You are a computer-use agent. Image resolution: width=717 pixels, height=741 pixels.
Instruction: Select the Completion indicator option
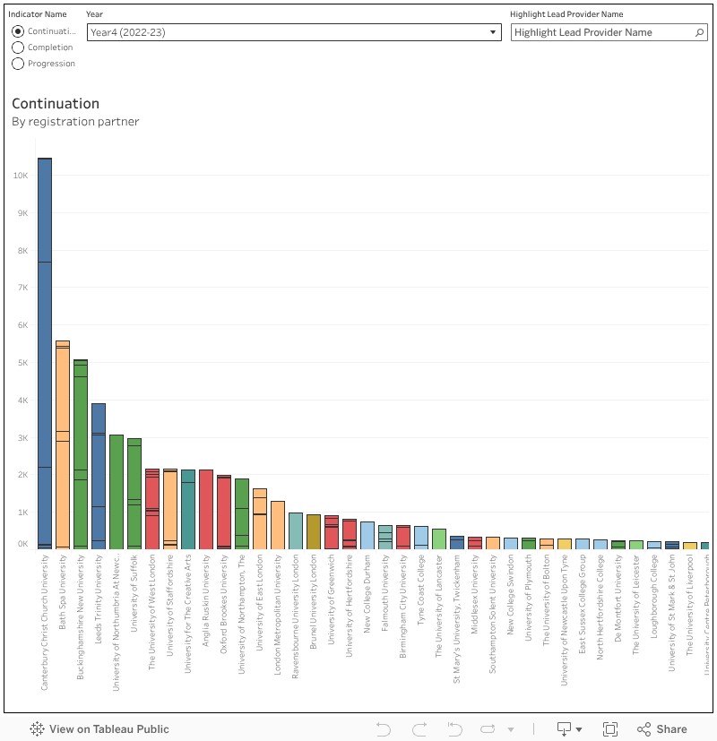[18, 47]
